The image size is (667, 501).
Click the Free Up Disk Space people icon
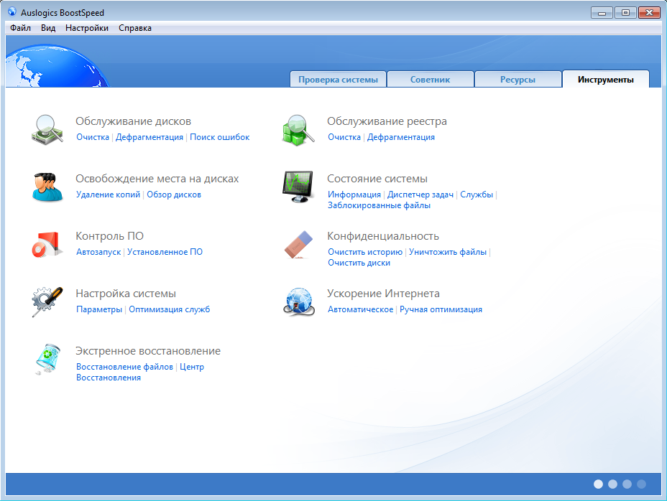tap(47, 187)
